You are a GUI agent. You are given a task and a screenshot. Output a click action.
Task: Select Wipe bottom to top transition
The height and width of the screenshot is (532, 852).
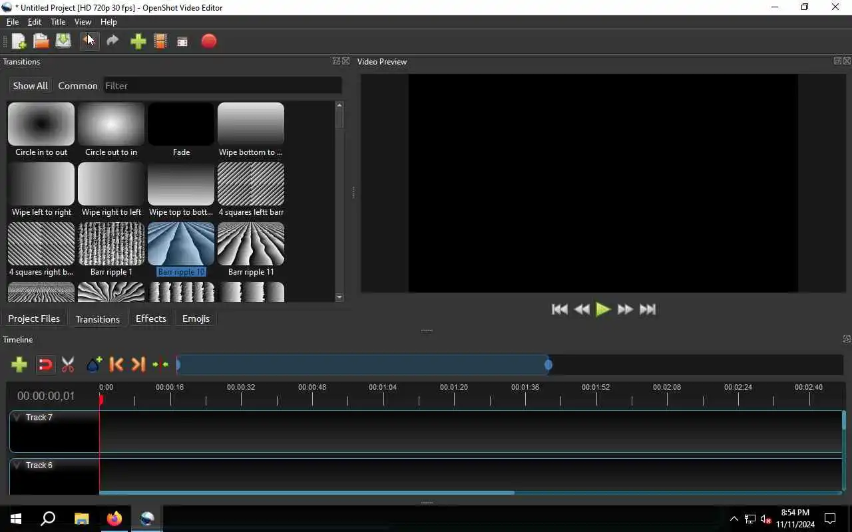[251, 130]
